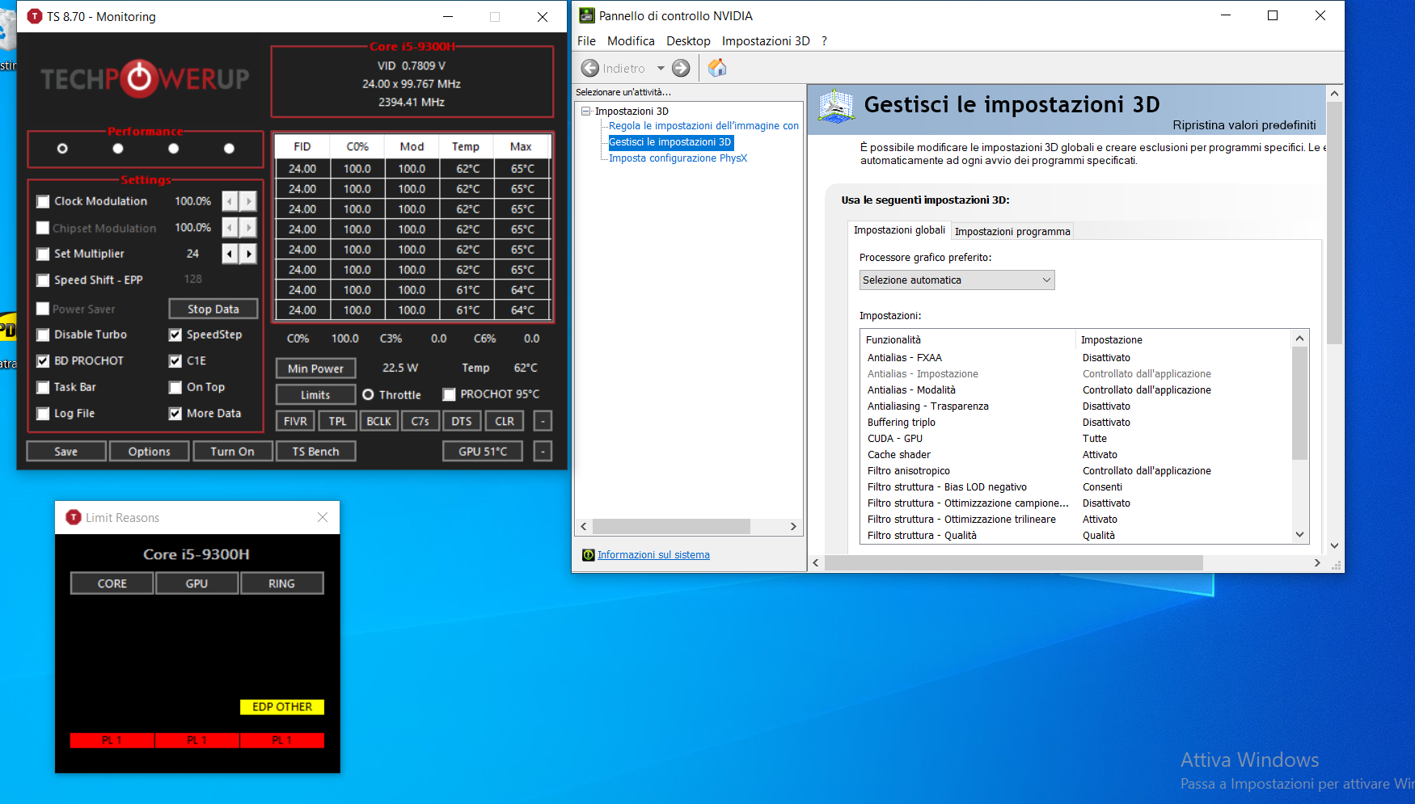The height and width of the screenshot is (804, 1415).
Task: Select Imposta configurazione PhysX tree item
Action: pos(678,158)
